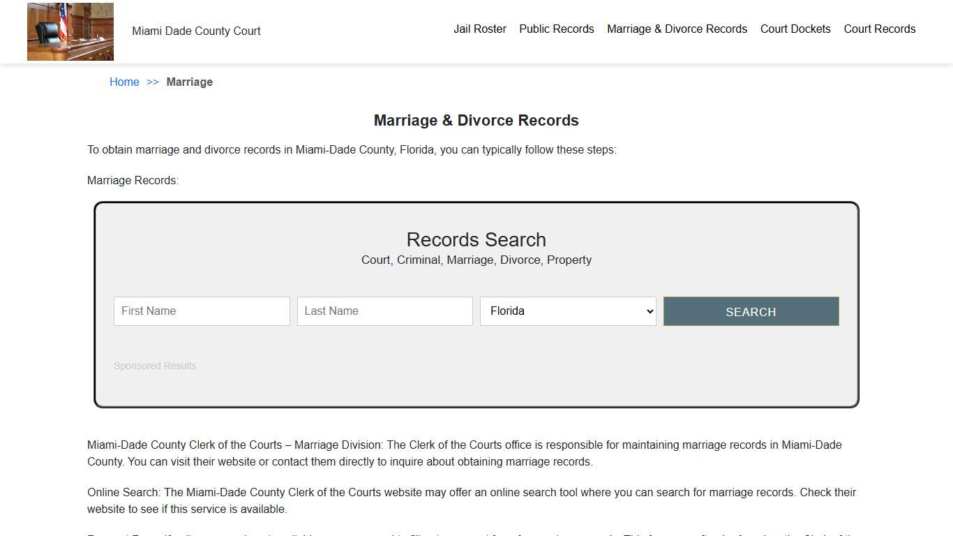
Task: Click inside the First Name field
Action: 201,311
